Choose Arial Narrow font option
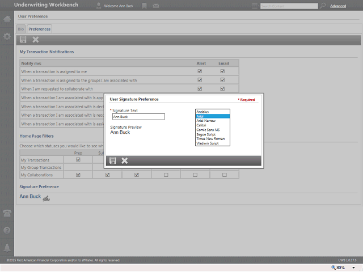This screenshot has height=272, width=363. [x=213, y=121]
